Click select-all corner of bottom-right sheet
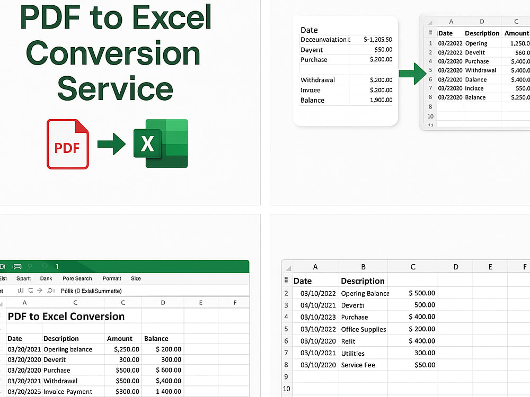This screenshot has width=530, height=397. (x=288, y=267)
